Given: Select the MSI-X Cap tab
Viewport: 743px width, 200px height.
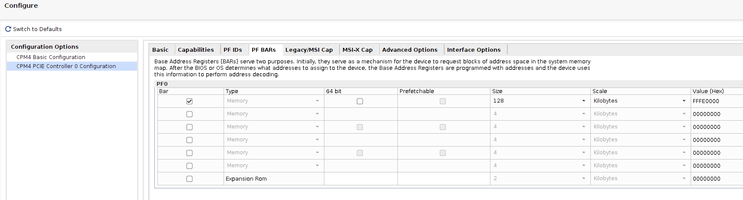Looking at the screenshot, I should pos(358,50).
